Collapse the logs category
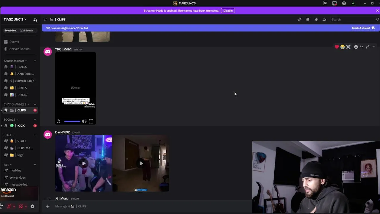The width and height of the screenshot is (380, 214). (x=7, y=165)
